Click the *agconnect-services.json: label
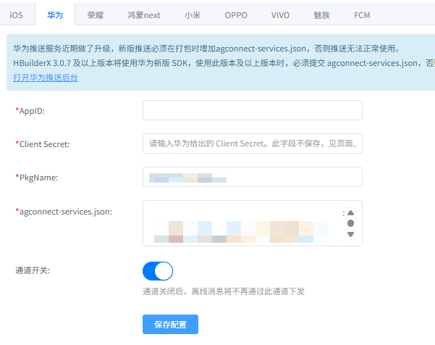 tap(64, 212)
